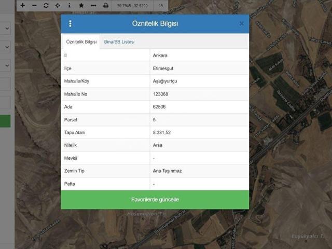Click the İlçe label
This screenshot has height=249, width=332.
coord(68,68)
